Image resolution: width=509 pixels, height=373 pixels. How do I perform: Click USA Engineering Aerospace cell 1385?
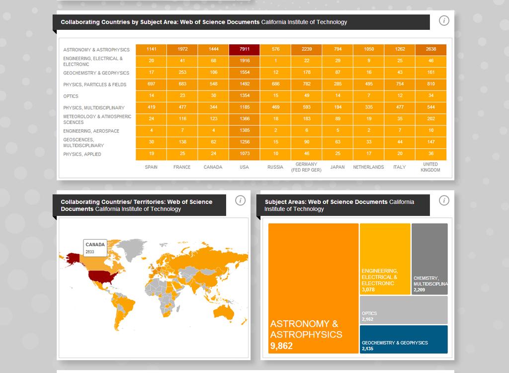245,131
